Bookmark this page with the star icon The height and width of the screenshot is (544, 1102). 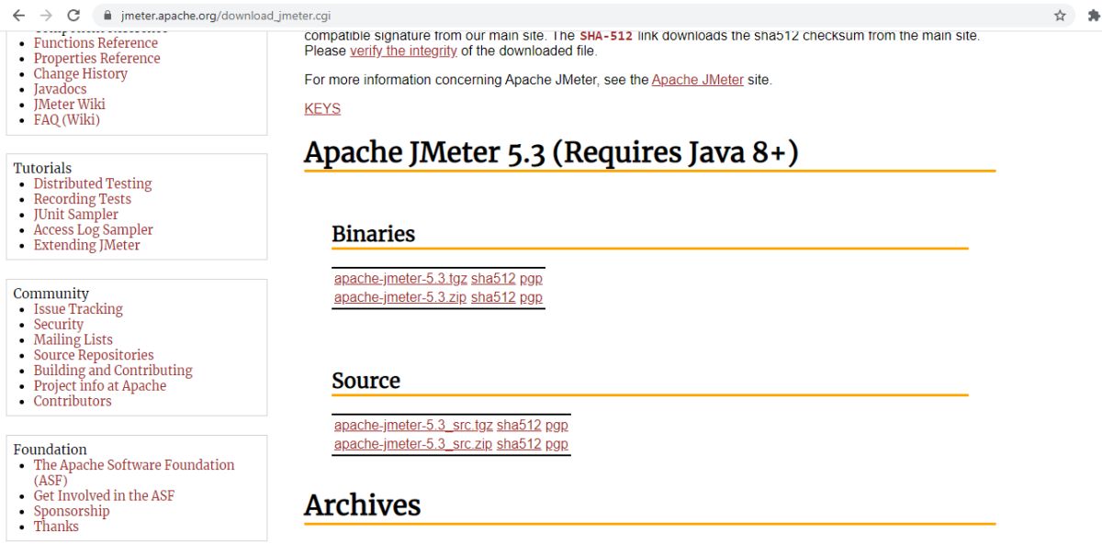[1060, 16]
